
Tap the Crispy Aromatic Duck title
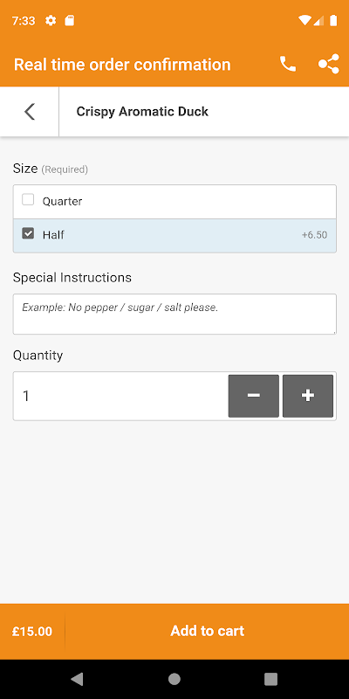click(142, 112)
